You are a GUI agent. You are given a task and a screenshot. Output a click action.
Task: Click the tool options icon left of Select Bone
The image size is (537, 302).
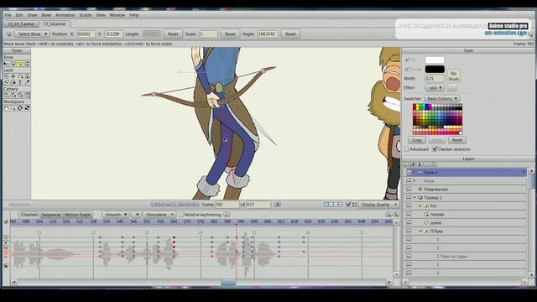[9, 34]
